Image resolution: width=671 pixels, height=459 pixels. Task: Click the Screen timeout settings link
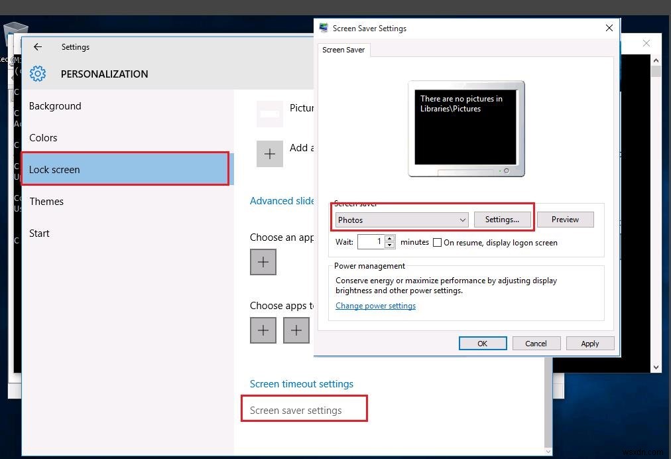[x=301, y=383]
